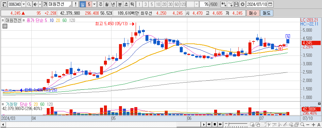Select interval 60 button

tap(177, 4)
